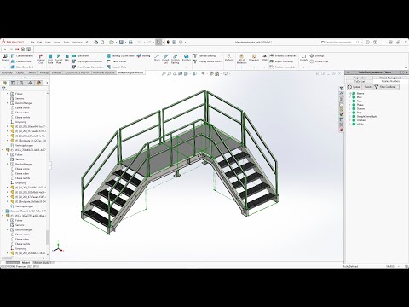
Task: Open Project Management tab in right panel
Action: pos(390,78)
